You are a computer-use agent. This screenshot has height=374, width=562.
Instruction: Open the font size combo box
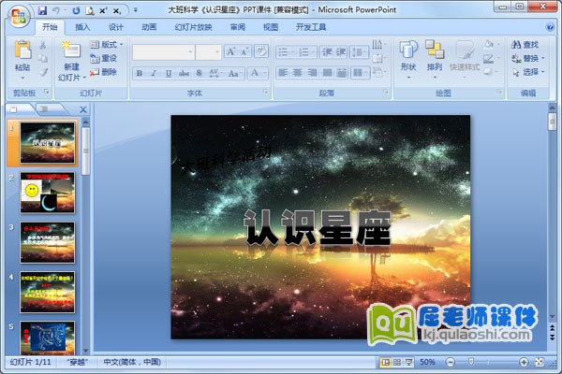[x=208, y=52]
